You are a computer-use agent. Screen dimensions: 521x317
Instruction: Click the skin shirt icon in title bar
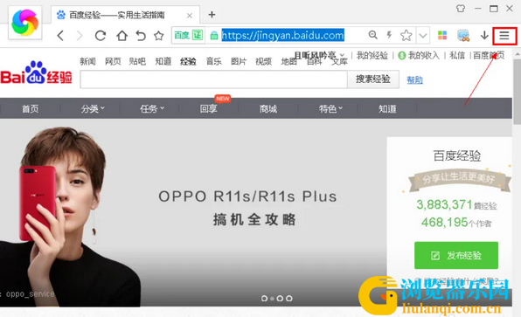461,9
